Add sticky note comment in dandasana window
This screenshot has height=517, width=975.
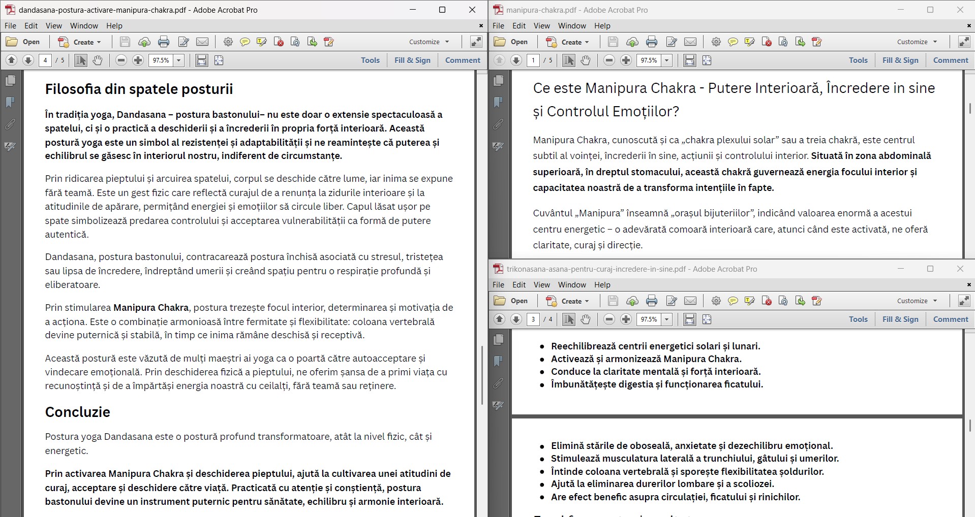click(245, 42)
